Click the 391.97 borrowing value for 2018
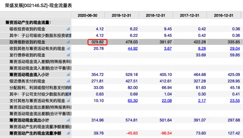This screenshot has height=138, width=243. (x=166, y=42)
